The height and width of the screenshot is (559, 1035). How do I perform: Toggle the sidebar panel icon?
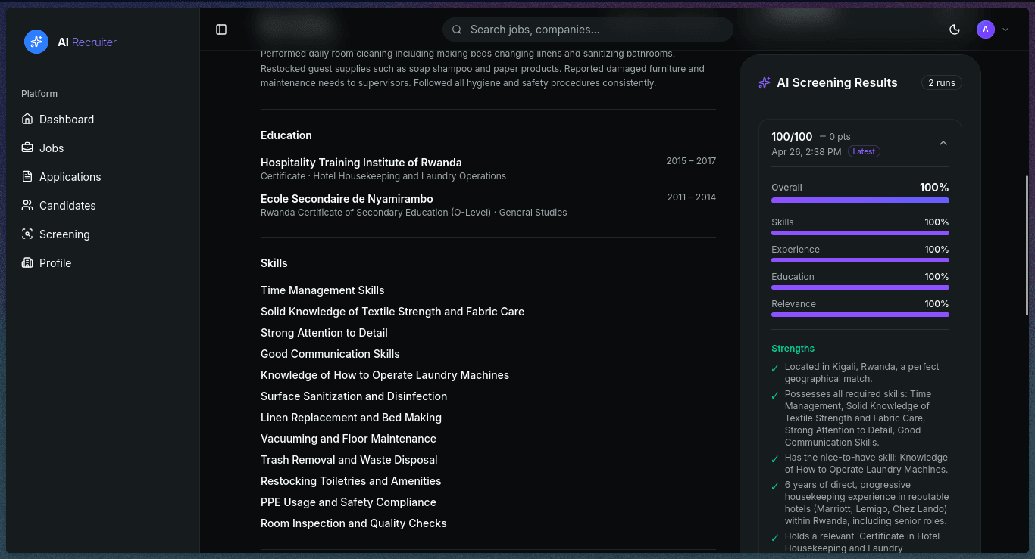[221, 30]
